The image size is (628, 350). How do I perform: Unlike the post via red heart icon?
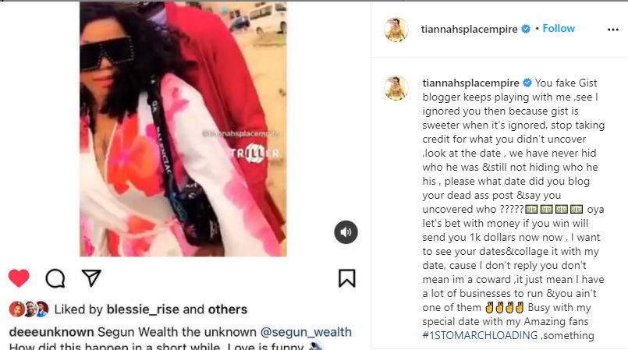click(x=19, y=278)
